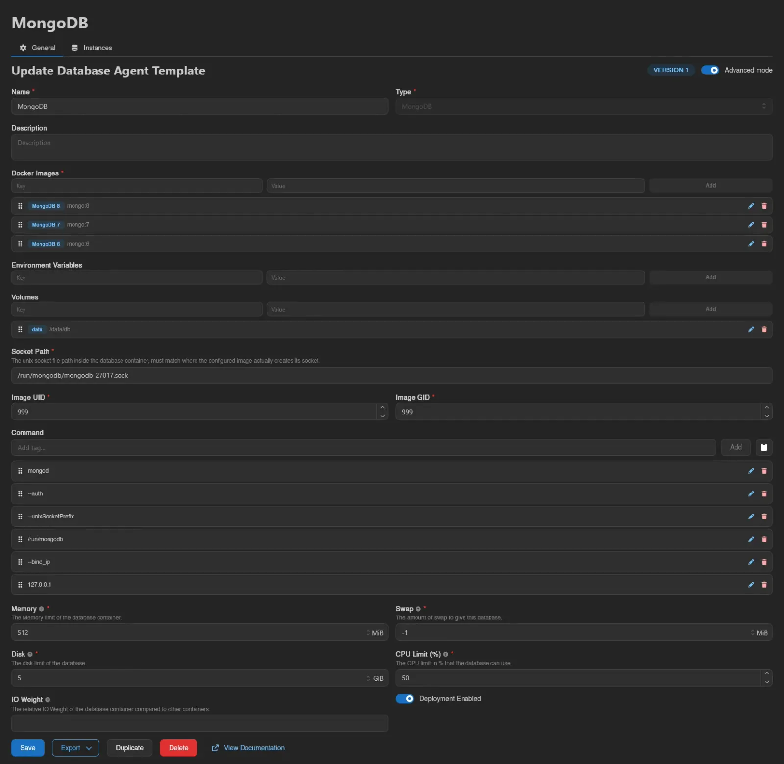Delete the data volume /data/db entry

click(764, 329)
